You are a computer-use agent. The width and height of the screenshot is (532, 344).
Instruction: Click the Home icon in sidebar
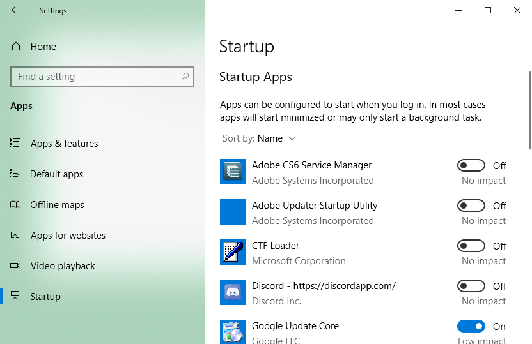[x=16, y=47]
